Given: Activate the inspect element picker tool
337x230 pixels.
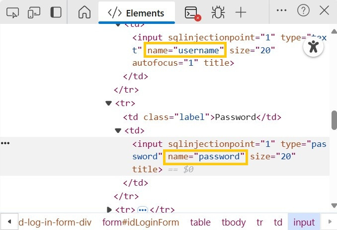Looking at the screenshot, I should click(13, 12).
